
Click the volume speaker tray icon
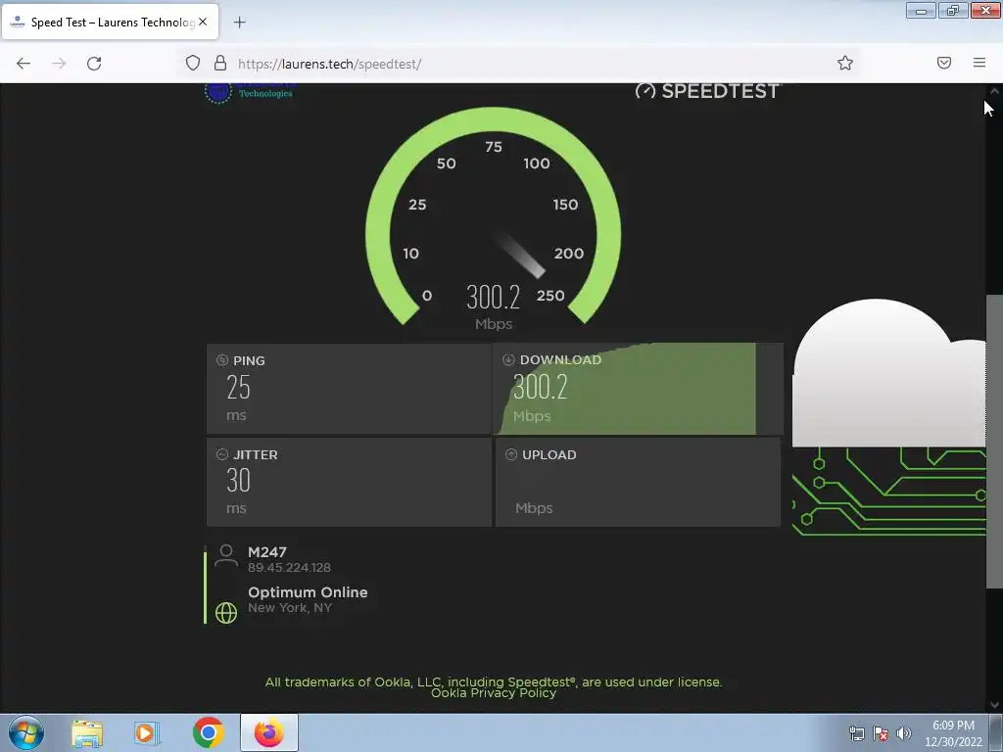tap(903, 733)
